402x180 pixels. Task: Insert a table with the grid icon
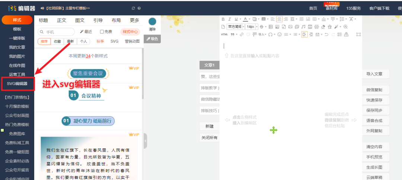coord(271,27)
